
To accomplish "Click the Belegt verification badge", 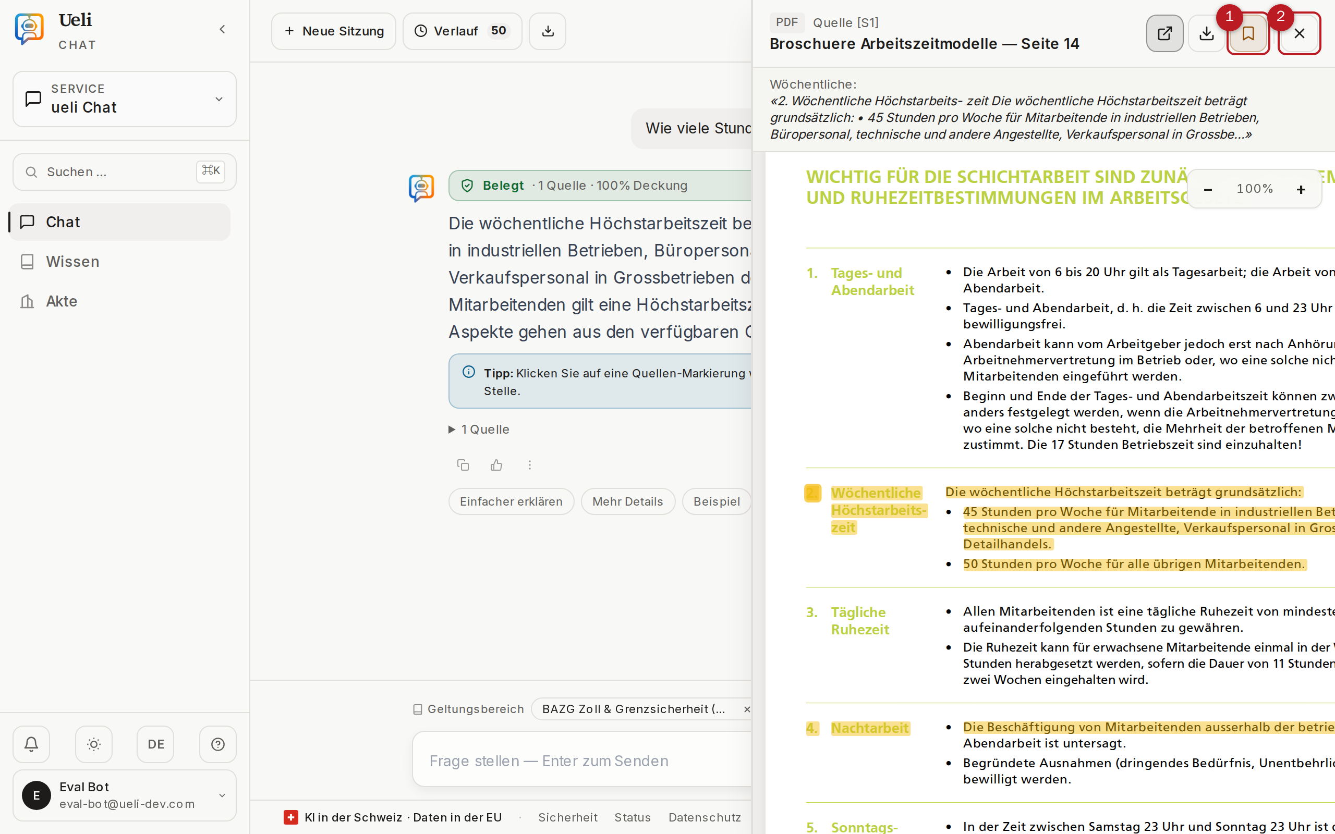I will tap(600, 186).
